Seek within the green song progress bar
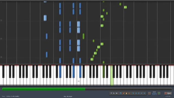 tap(87, 89)
